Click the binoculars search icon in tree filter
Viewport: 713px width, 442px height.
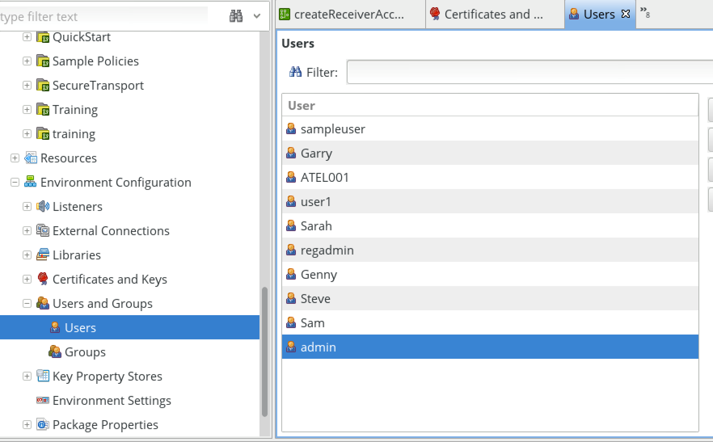(x=236, y=16)
